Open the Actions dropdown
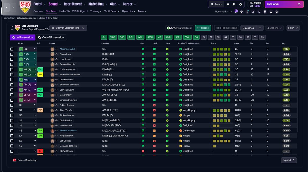The image size is (308, 172). pos(274,28)
